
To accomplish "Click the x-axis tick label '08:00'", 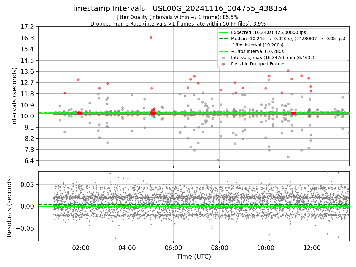I will 220,247.
